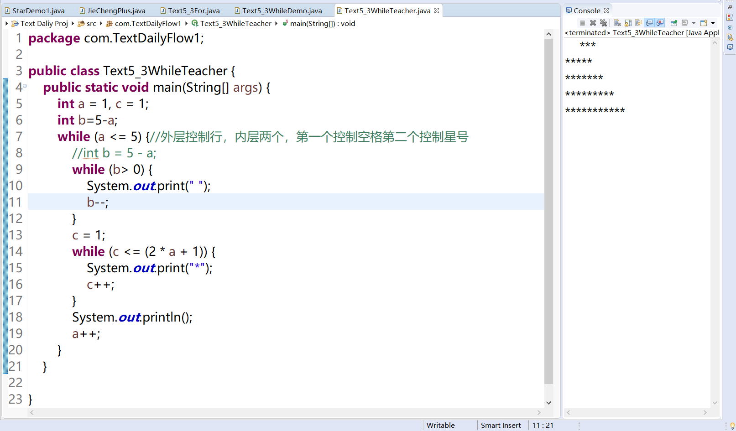Click Console vertical scrollbar up arrow
736x431 pixels.
[x=715, y=43]
